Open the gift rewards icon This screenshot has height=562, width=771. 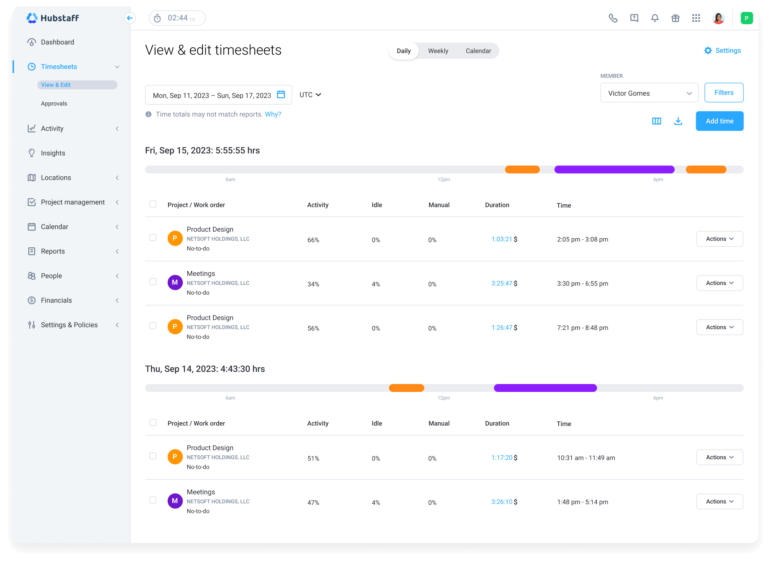click(x=675, y=18)
